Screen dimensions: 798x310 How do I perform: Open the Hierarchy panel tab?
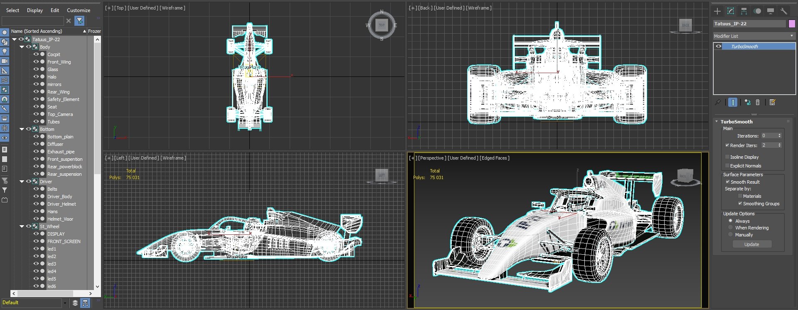744,11
